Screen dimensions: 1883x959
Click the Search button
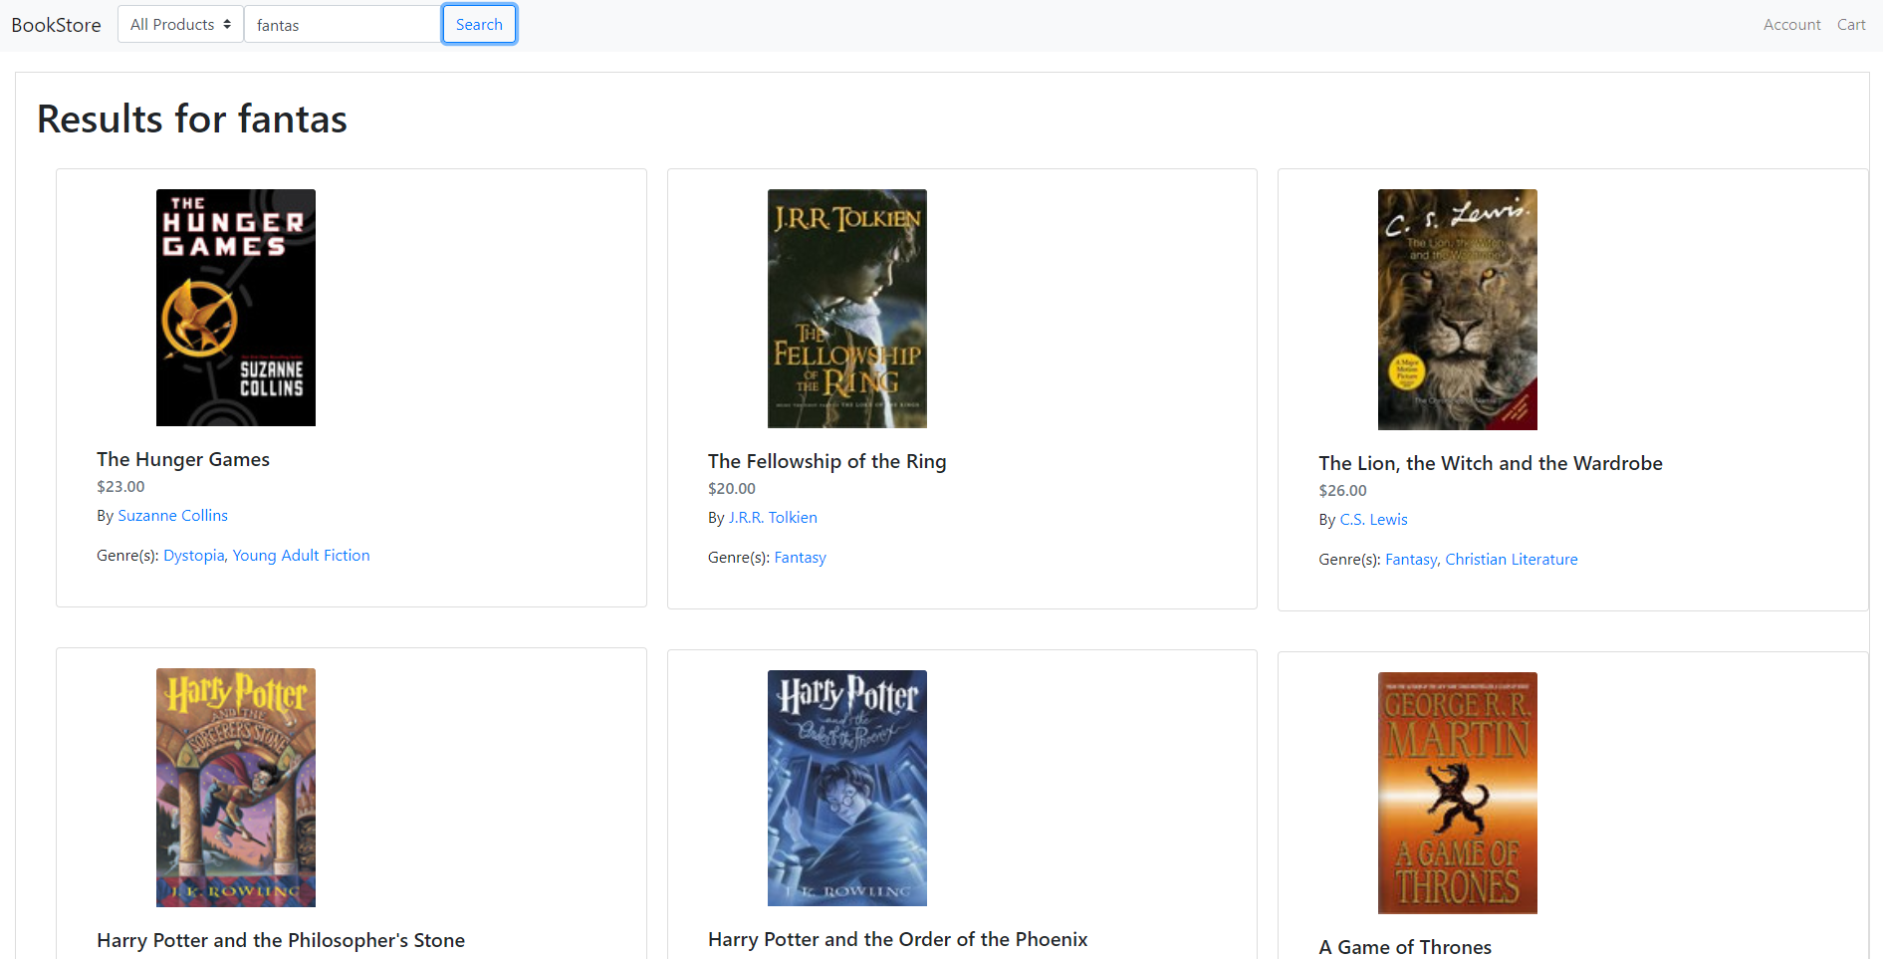click(x=479, y=25)
